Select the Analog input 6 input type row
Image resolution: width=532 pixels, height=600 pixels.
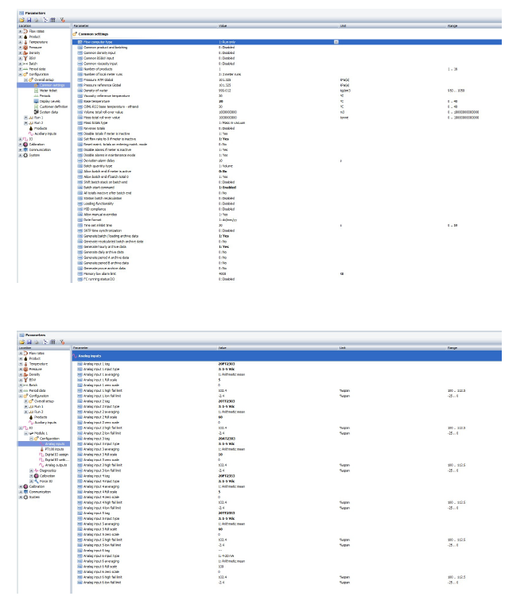[287, 556]
